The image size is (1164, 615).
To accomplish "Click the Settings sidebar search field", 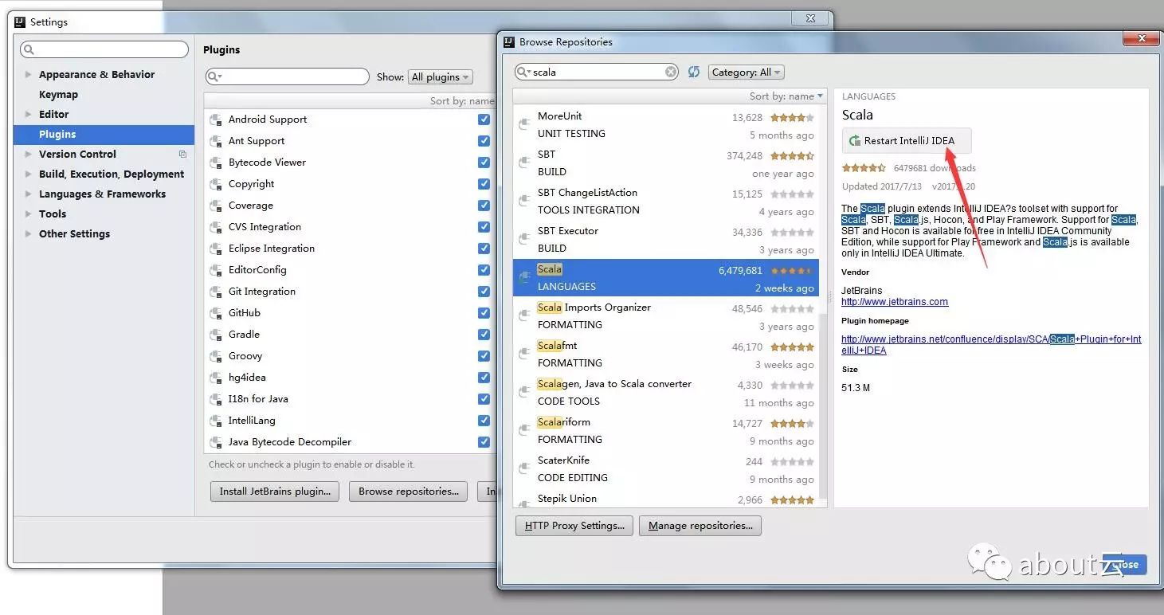I will point(104,49).
